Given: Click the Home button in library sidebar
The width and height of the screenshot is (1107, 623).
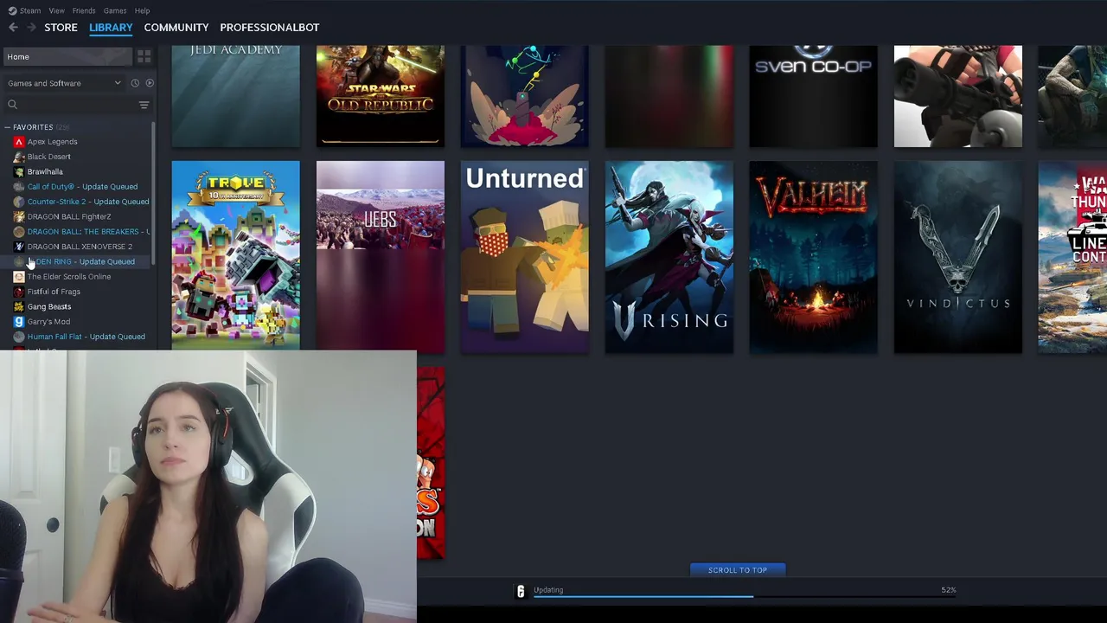Looking at the screenshot, I should (67, 56).
